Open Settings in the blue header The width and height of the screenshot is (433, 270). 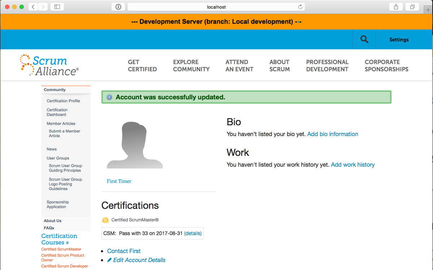pyautogui.click(x=399, y=40)
